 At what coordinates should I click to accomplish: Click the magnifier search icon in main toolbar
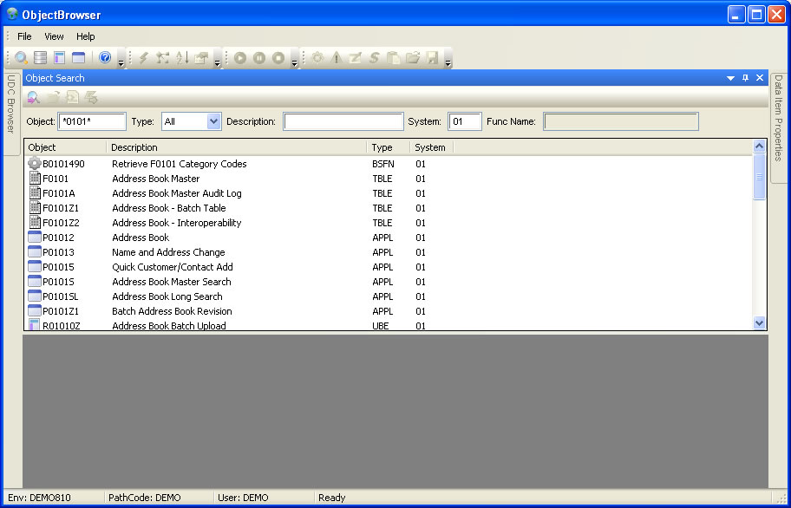pyautogui.click(x=22, y=58)
